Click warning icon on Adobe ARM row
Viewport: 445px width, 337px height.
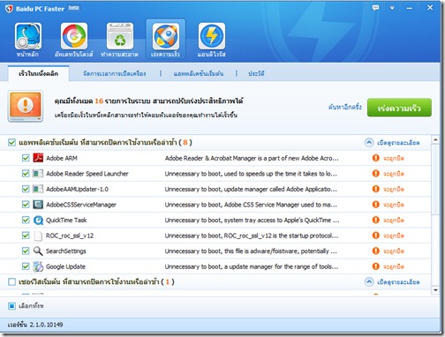click(x=376, y=158)
